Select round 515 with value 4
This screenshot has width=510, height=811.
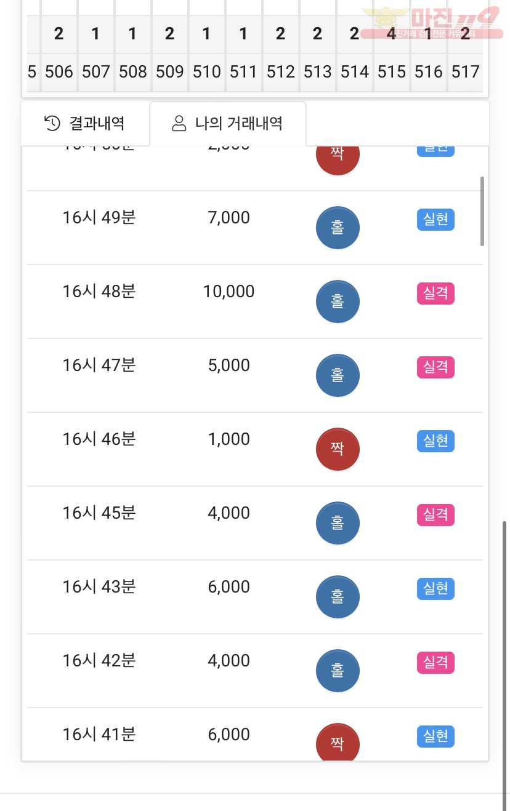coord(392,53)
